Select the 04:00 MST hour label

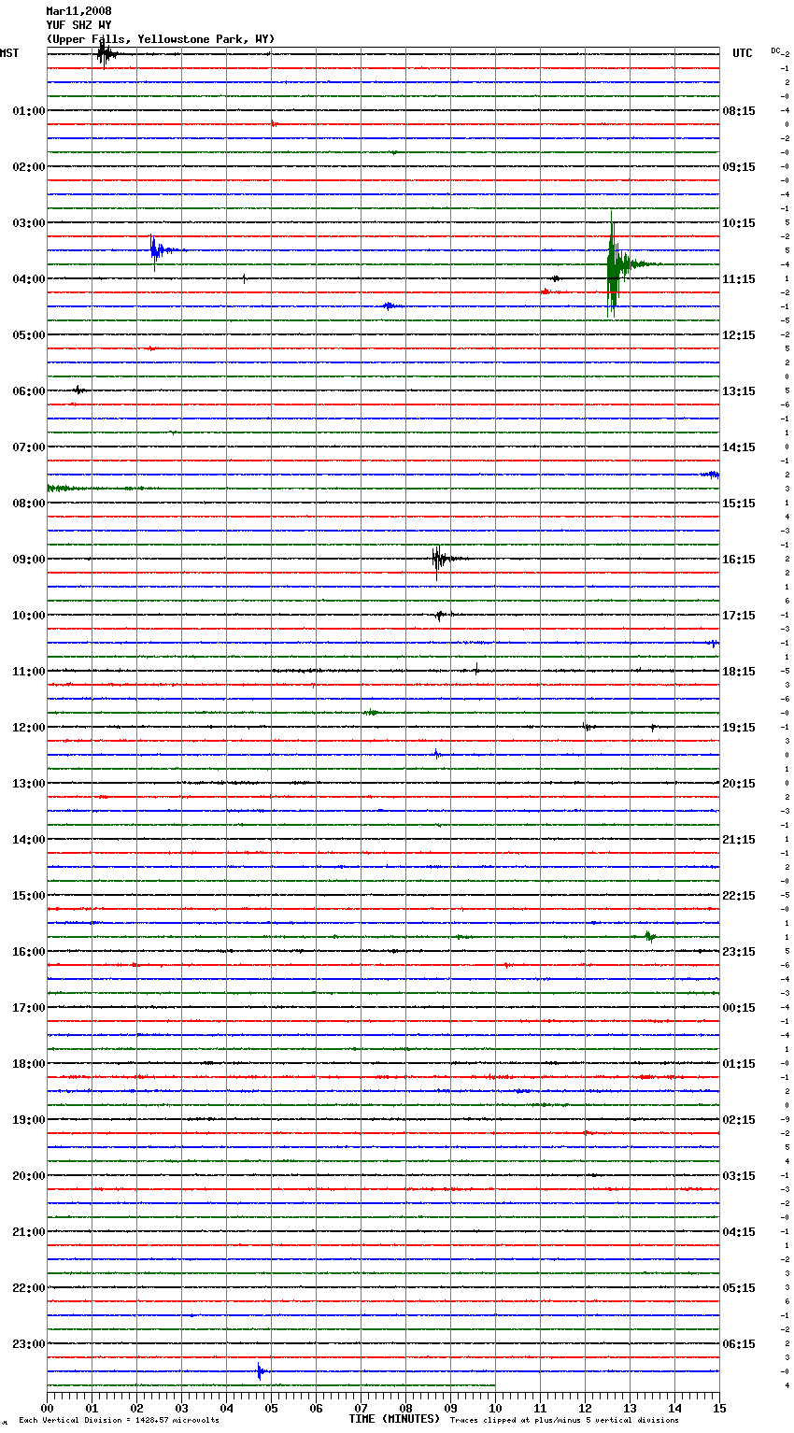click(x=28, y=279)
